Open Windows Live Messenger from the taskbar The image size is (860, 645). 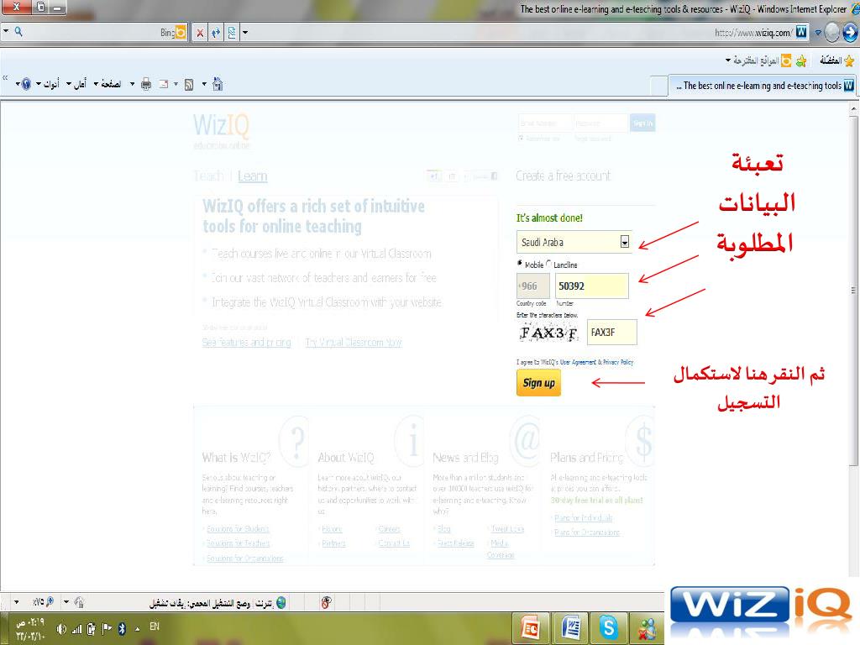(x=647, y=628)
